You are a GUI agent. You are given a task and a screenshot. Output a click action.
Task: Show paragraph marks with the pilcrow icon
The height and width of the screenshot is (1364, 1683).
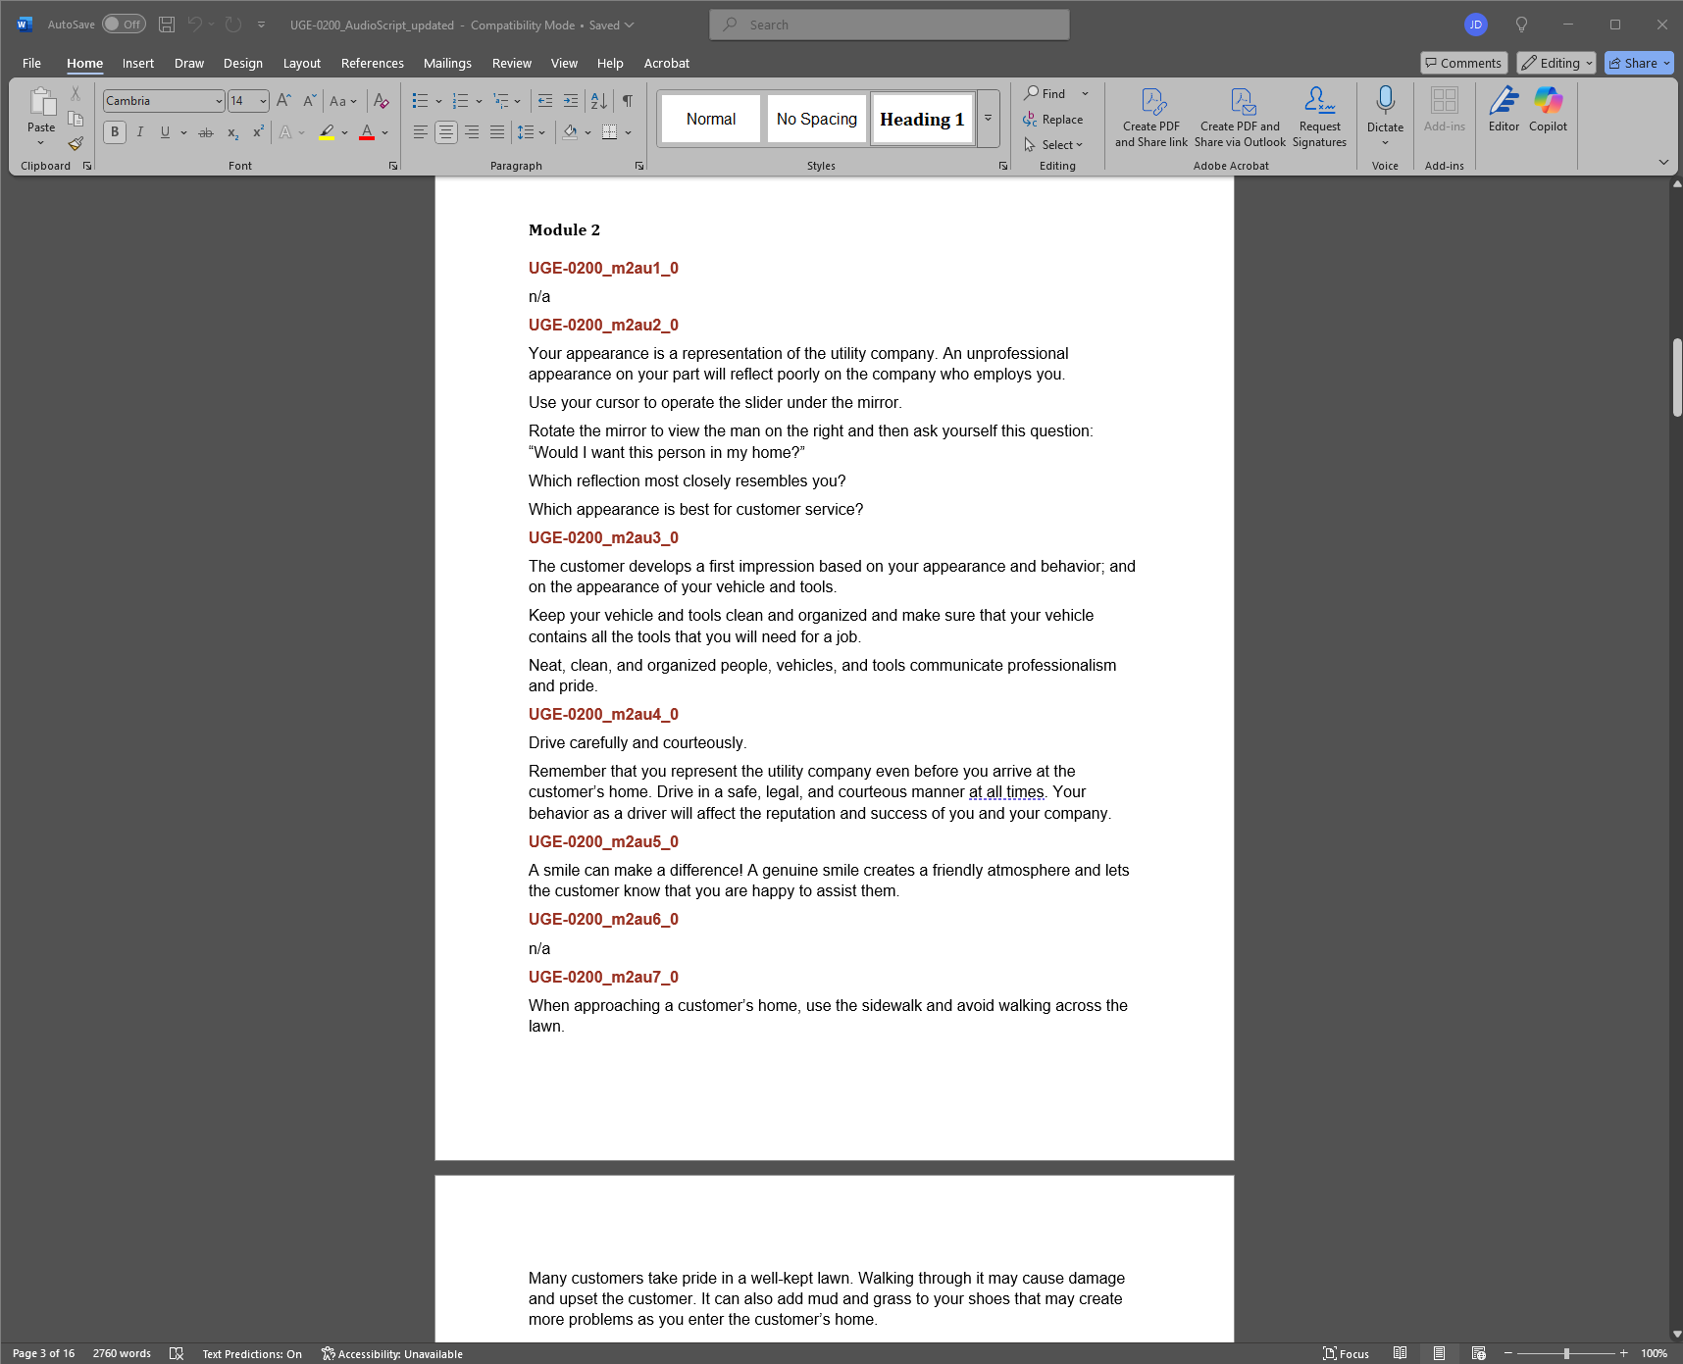[628, 101]
